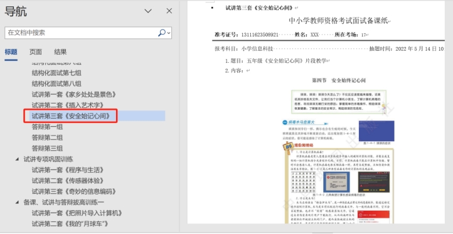Click the blue screenshot image in document
The image size is (453, 234).
[x=376, y=131]
